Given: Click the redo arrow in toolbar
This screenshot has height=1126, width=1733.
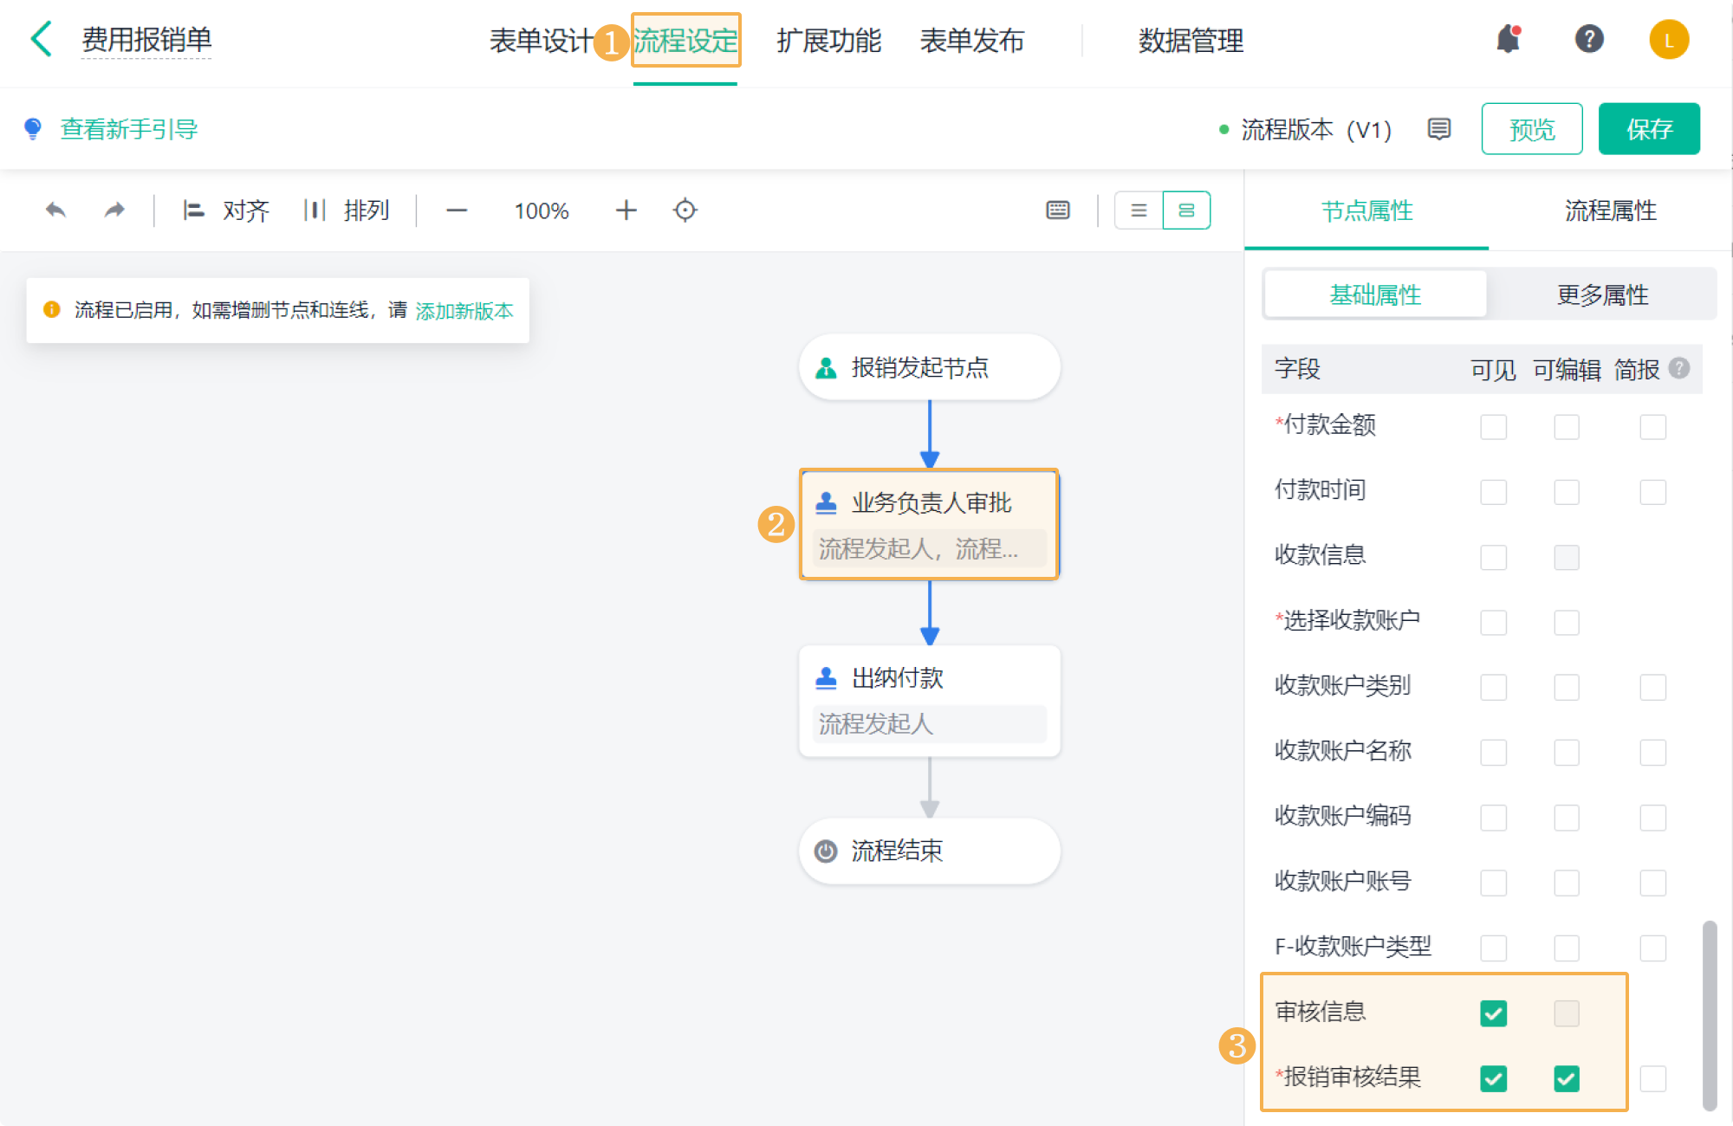Looking at the screenshot, I should (114, 210).
